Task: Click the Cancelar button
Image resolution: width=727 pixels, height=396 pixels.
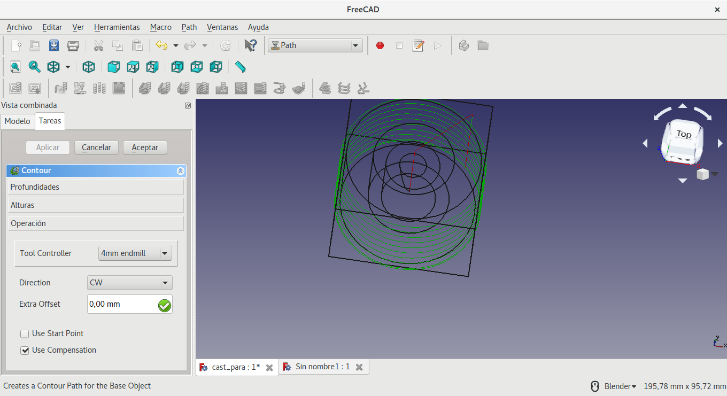Action: point(96,147)
